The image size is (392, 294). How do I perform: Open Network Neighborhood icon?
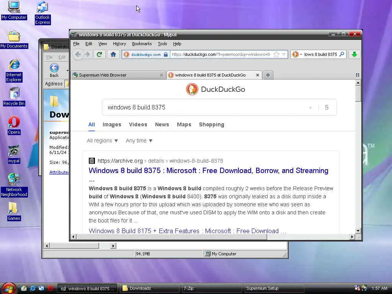coord(14,185)
